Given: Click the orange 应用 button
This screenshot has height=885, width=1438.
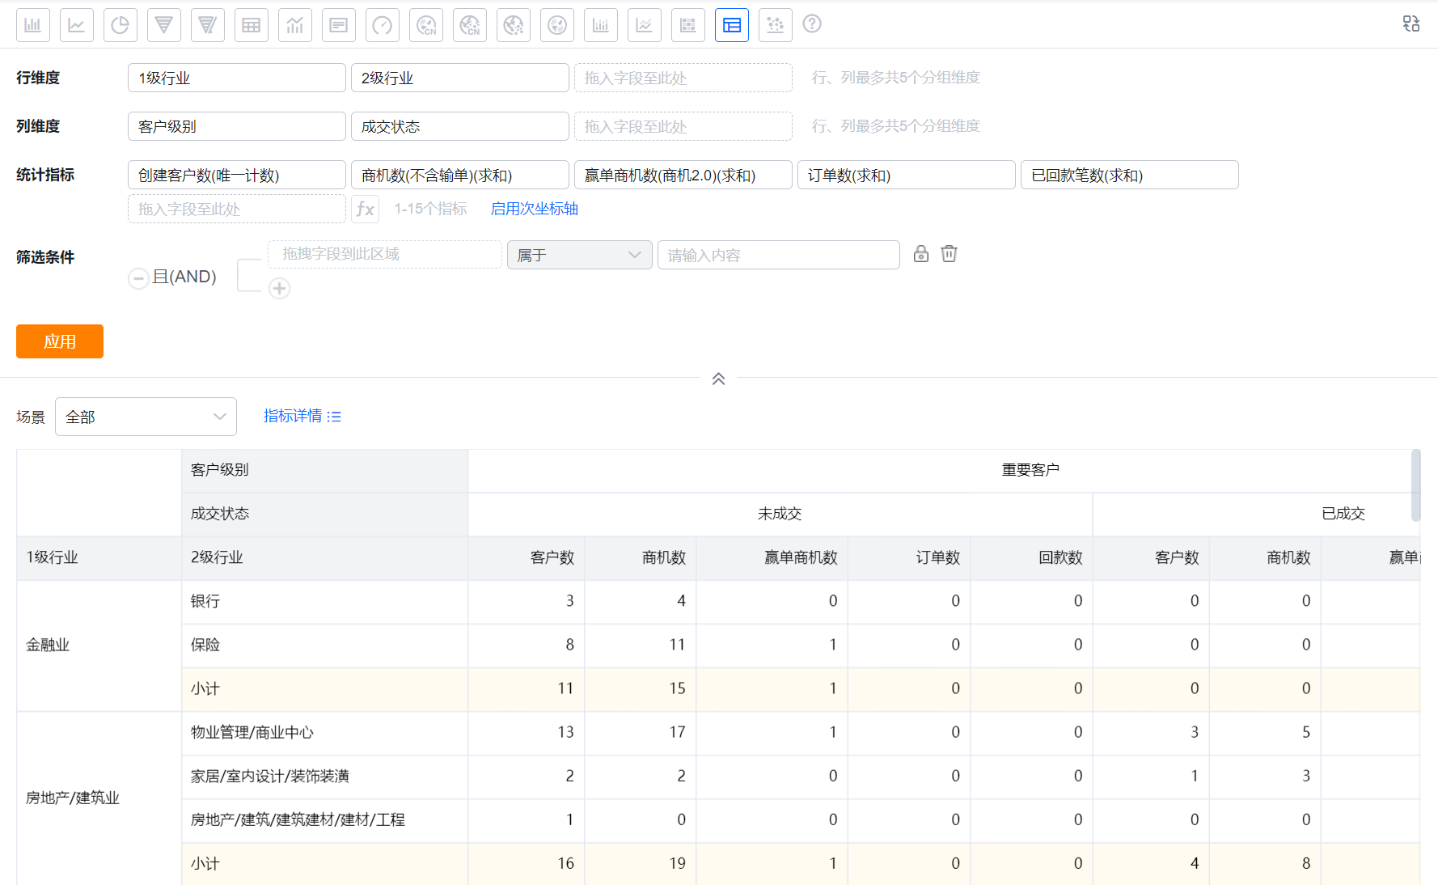Looking at the screenshot, I should tap(60, 341).
